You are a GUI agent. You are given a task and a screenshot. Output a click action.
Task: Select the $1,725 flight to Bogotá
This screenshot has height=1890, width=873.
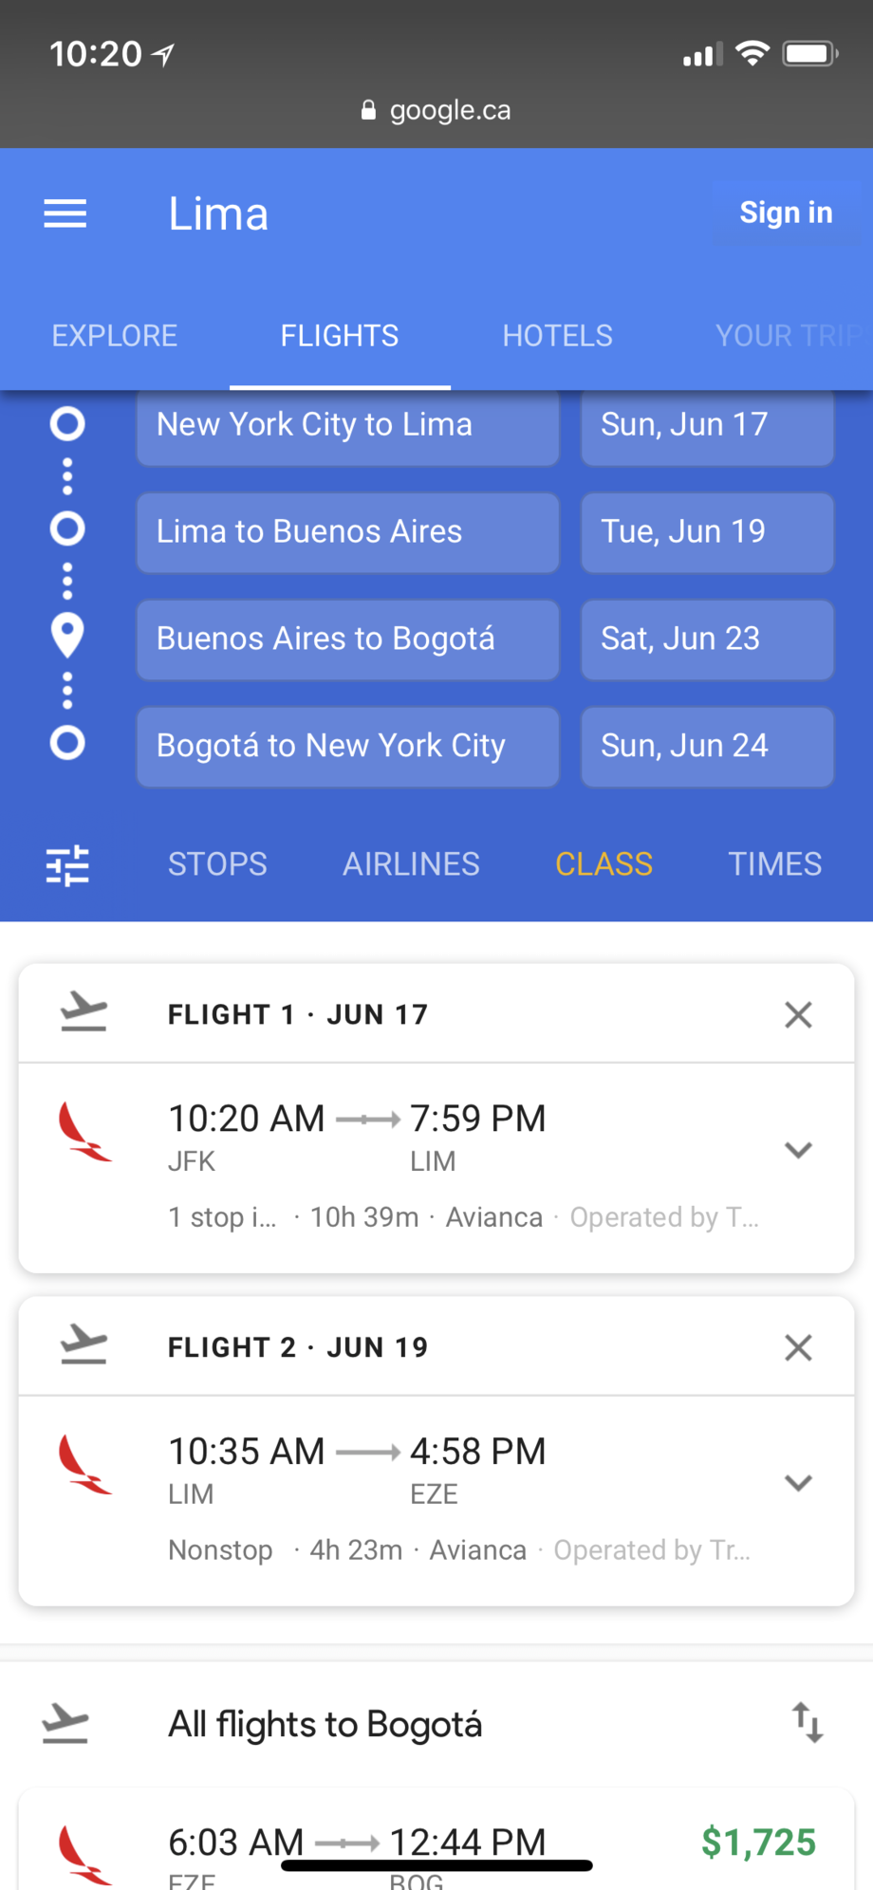[436, 1845]
